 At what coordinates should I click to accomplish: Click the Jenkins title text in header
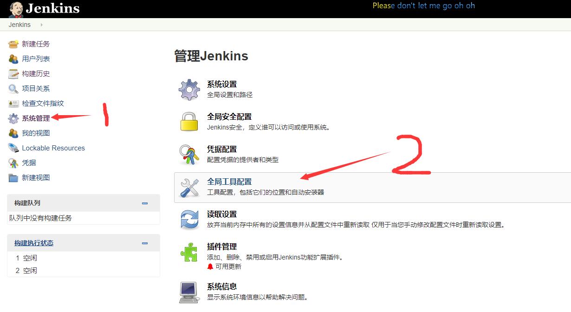click(52, 8)
